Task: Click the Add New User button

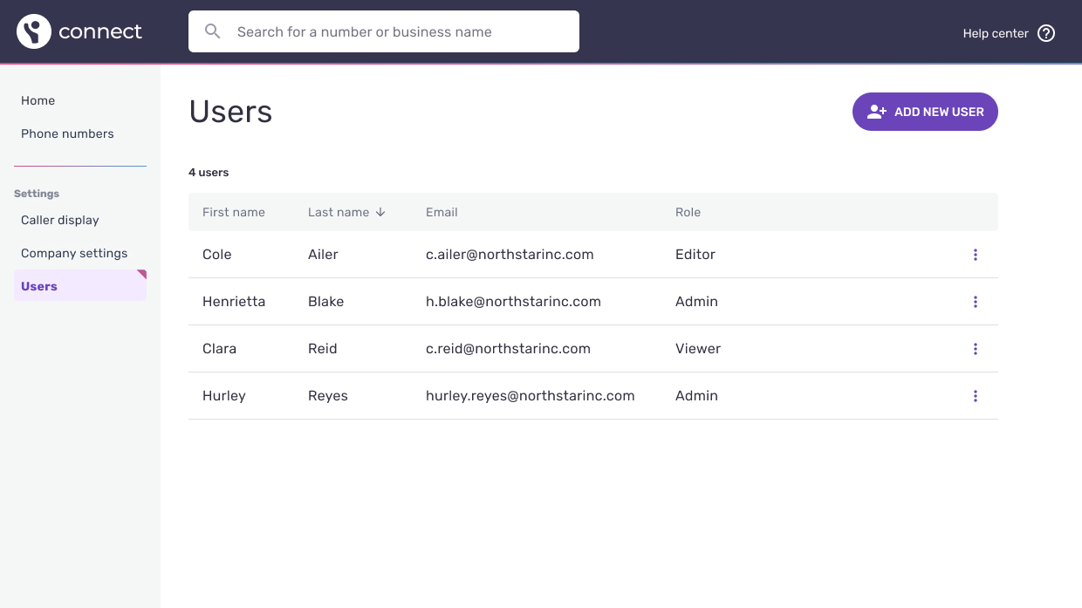Action: (925, 112)
